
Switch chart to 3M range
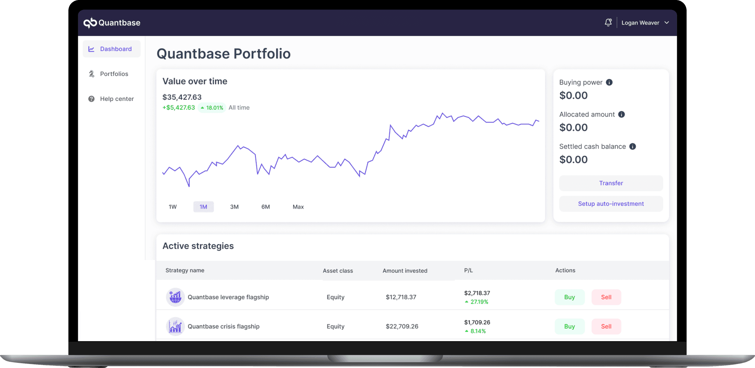[234, 207]
